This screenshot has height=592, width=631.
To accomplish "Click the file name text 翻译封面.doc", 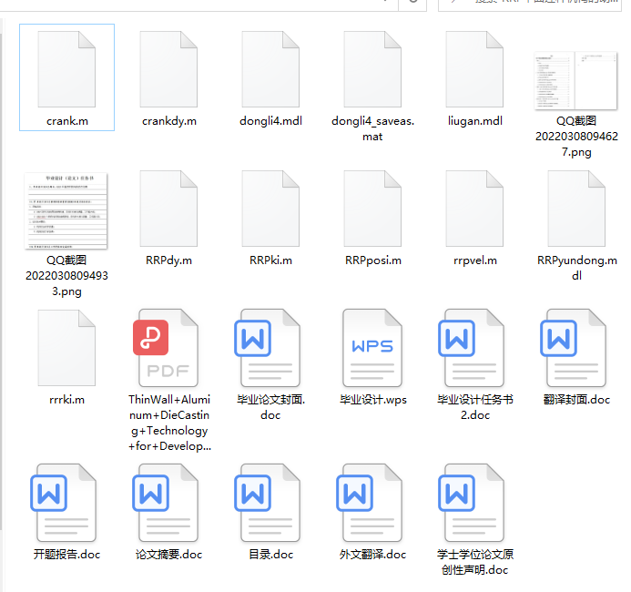I will [576, 399].
